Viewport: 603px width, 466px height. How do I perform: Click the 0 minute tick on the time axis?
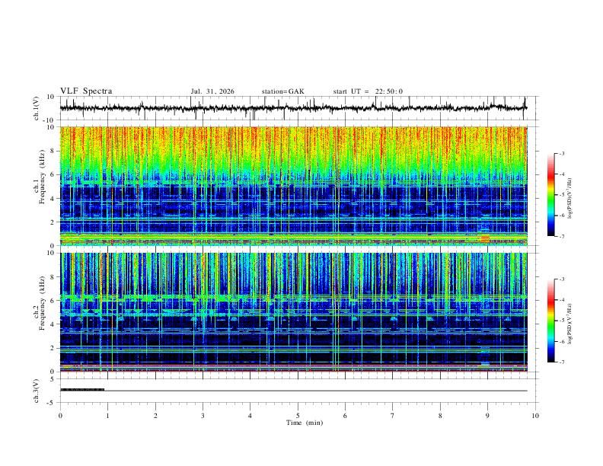coord(60,416)
